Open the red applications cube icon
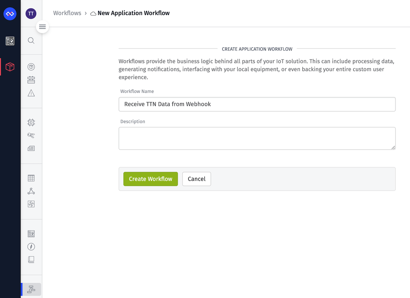 click(10, 67)
